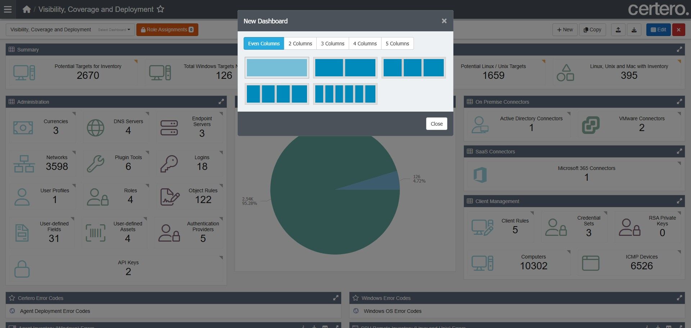This screenshot has height=328, width=691.
Task: Choose the six even columns layout thumbnail
Action: click(345, 94)
